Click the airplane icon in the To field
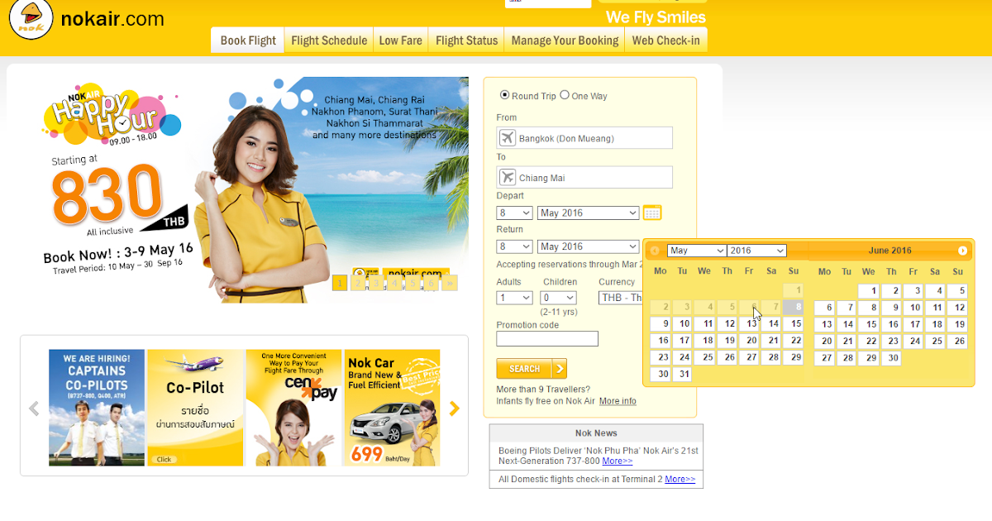This screenshot has height=521, width=992. point(507,177)
